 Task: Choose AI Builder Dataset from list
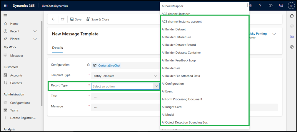[174, 29]
